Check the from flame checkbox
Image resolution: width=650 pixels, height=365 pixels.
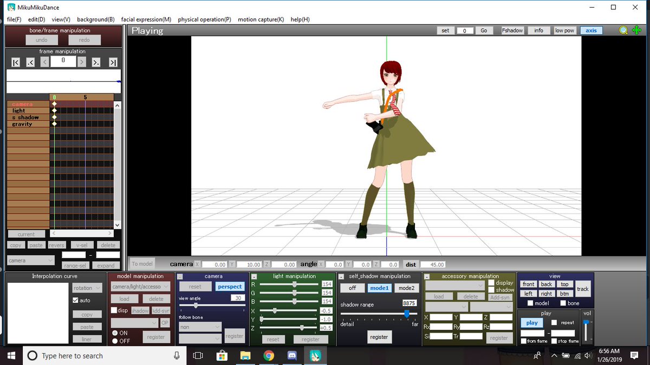coord(524,341)
